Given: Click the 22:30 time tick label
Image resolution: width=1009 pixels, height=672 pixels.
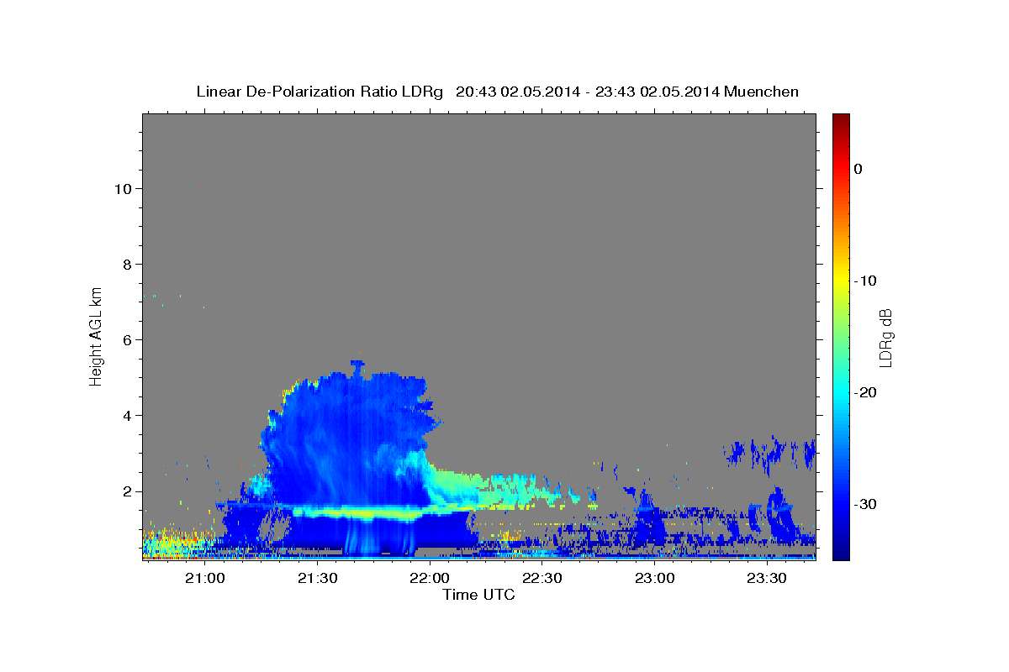Looking at the screenshot, I should [542, 578].
